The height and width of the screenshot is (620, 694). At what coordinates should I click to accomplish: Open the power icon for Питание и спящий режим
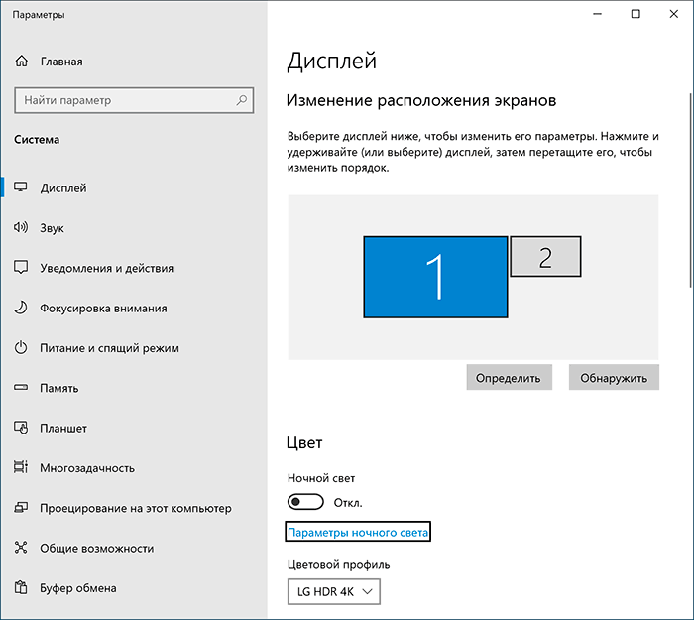pyautogui.click(x=22, y=348)
